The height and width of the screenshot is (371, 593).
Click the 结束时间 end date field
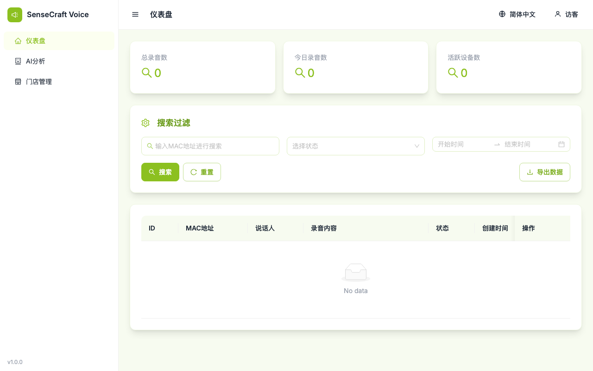(530, 144)
